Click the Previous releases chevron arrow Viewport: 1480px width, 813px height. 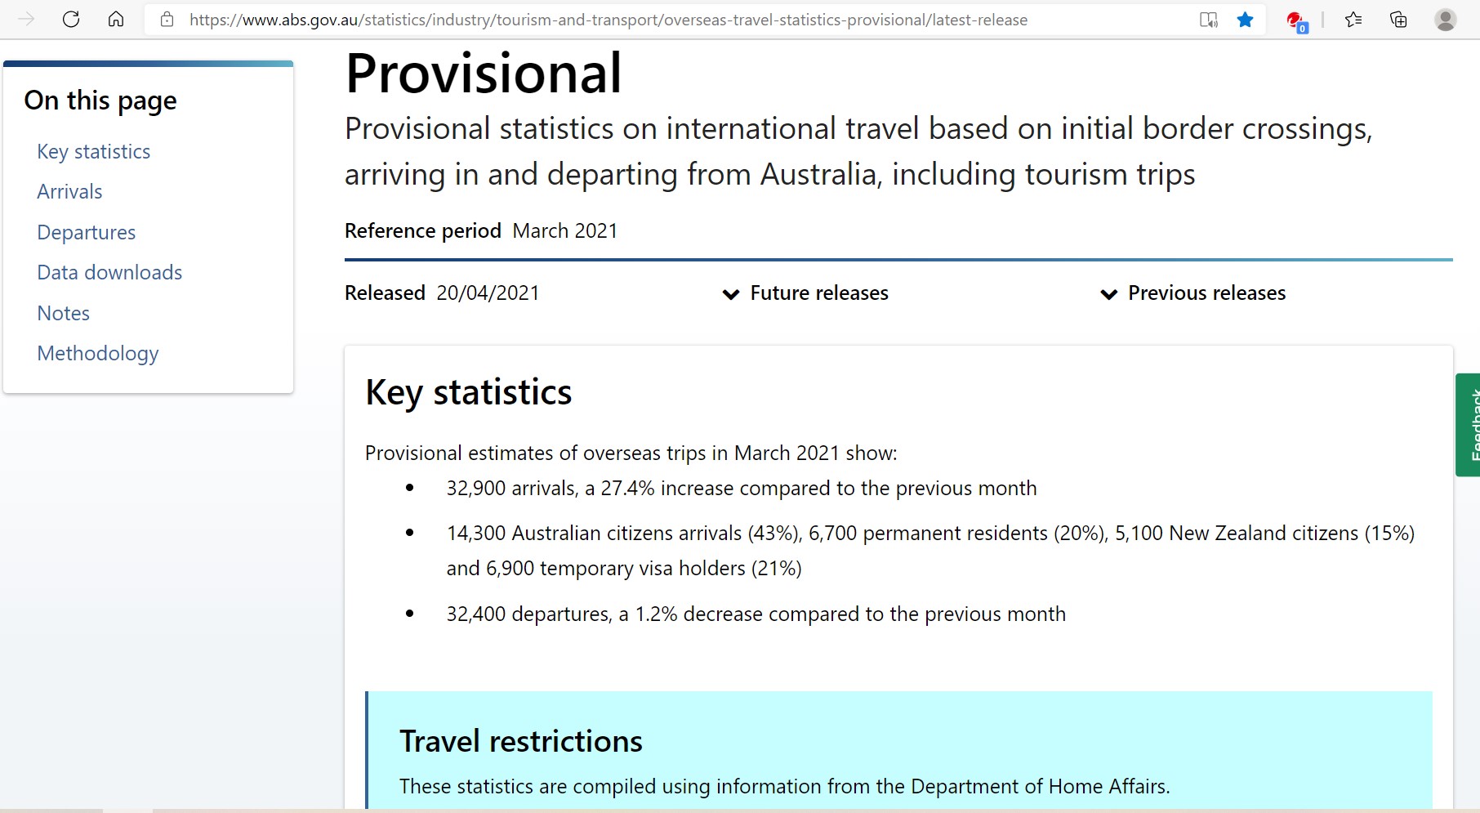point(1108,294)
